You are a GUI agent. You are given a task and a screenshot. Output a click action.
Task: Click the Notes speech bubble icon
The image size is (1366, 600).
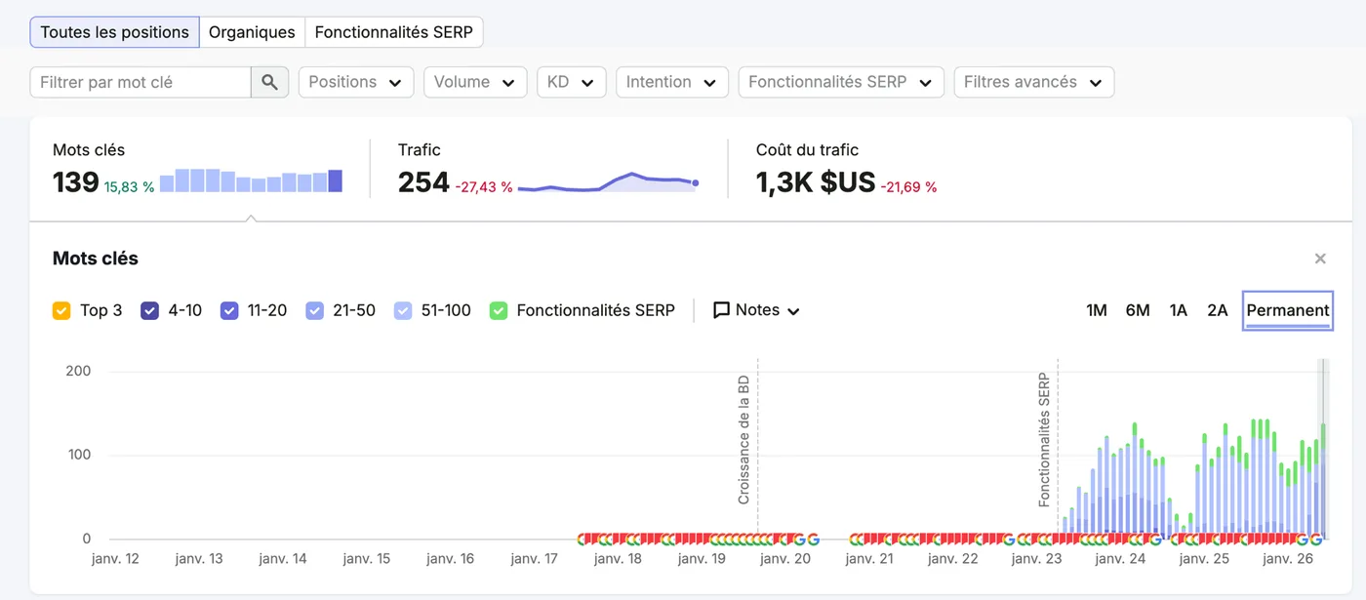pos(722,310)
